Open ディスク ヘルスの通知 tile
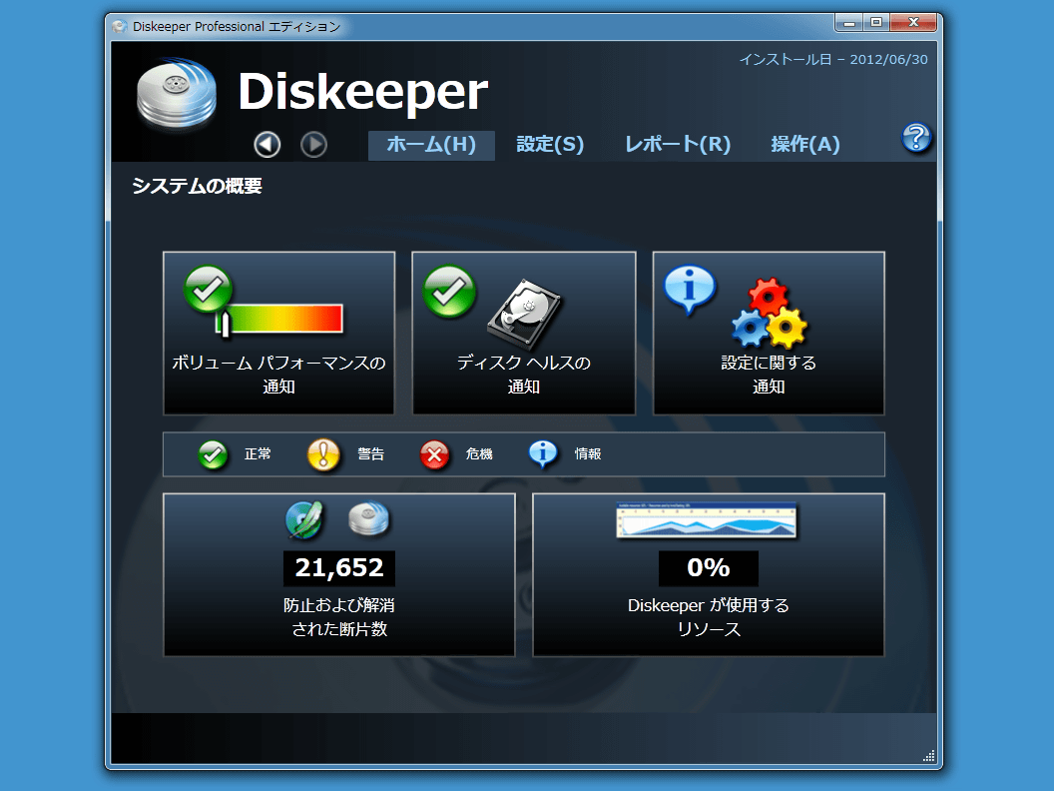The width and height of the screenshot is (1054, 791). coord(524,333)
